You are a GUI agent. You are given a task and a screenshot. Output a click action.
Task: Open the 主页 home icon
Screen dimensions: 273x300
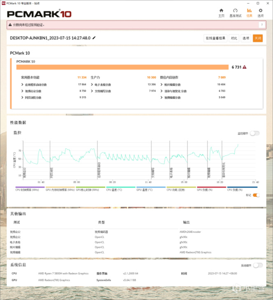[x=221, y=11]
